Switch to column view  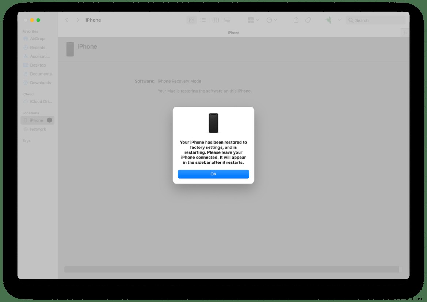pyautogui.click(x=216, y=20)
